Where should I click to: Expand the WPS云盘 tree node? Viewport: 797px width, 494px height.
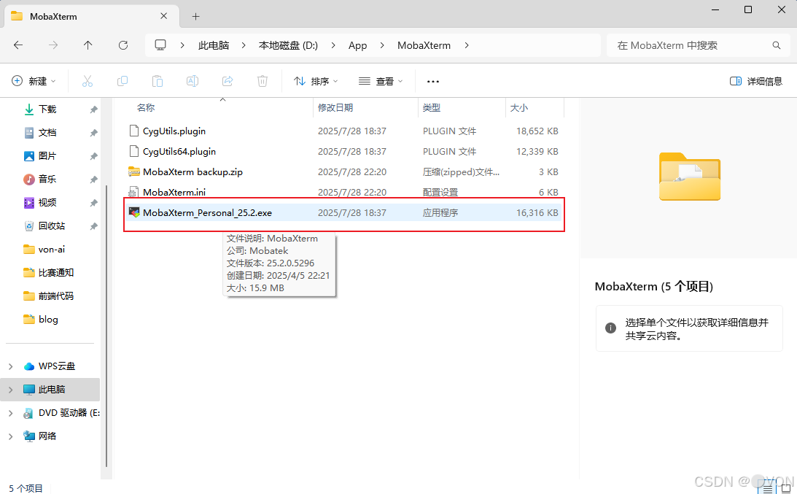point(11,366)
